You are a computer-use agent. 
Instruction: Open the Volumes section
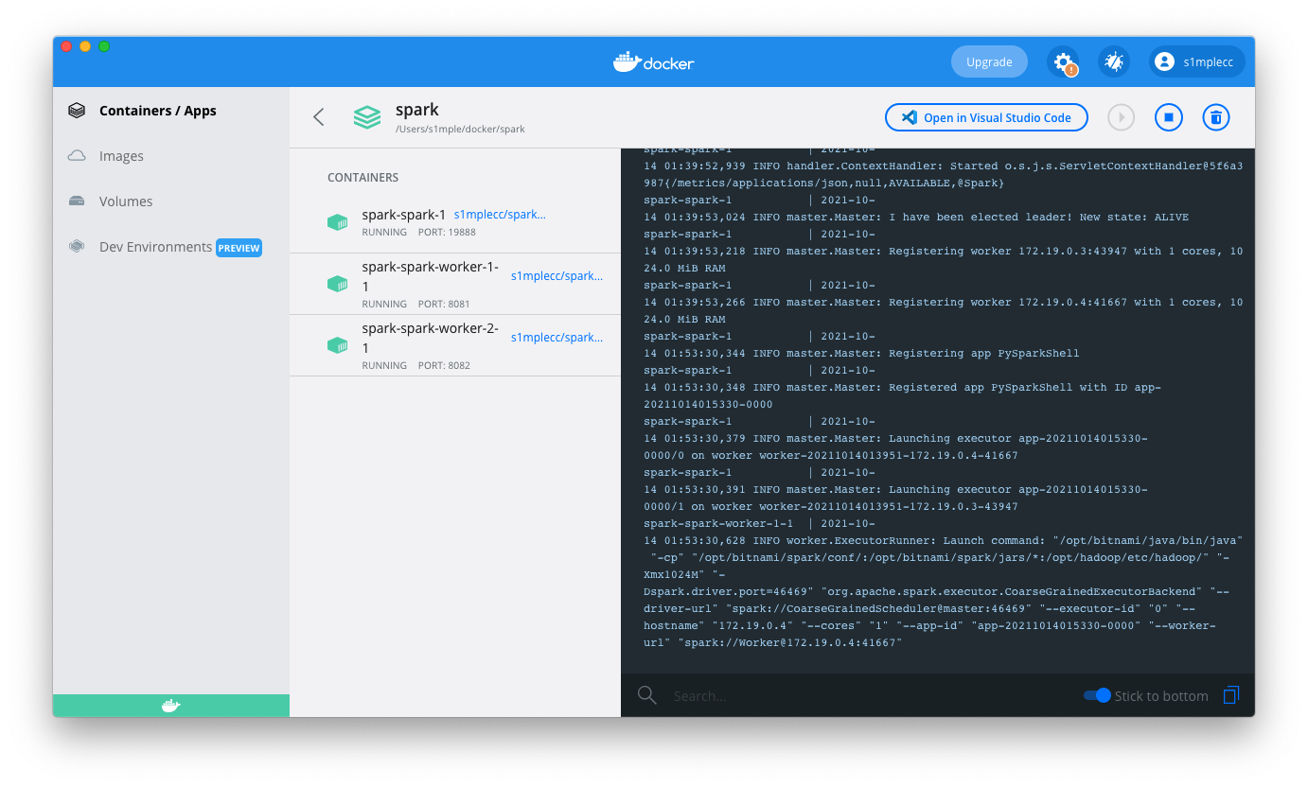[124, 201]
